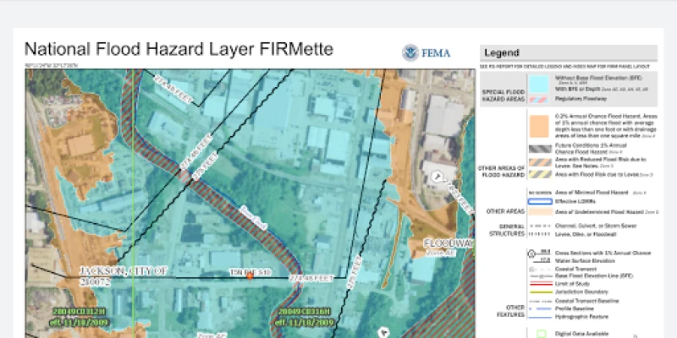677x338 pixels.
Task: Click the 274.48 FEET label beside the orange marker
Action: click(311, 279)
